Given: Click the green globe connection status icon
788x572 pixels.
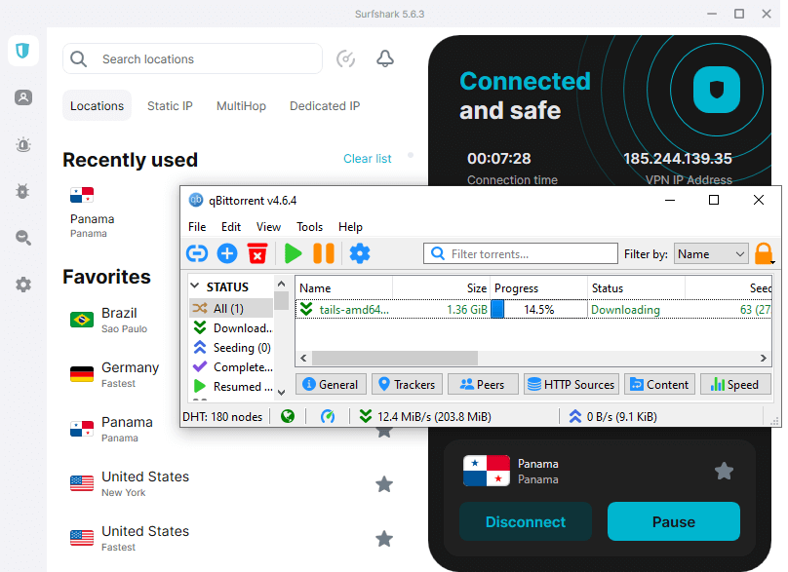Looking at the screenshot, I should [288, 416].
